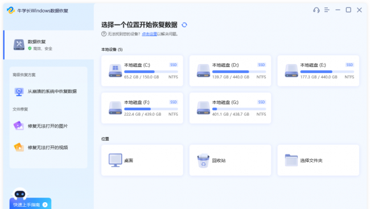
Task: Open 修复无法打开的视频
Action: [x=48, y=147]
